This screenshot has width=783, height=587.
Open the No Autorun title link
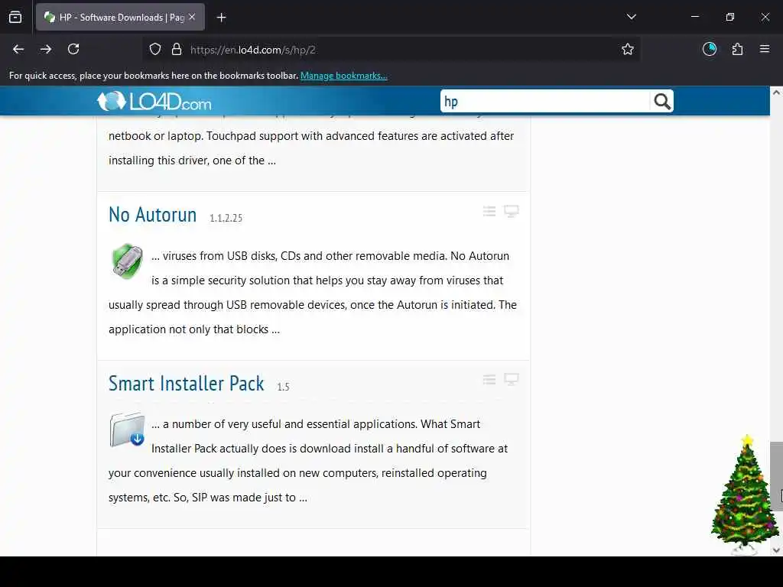[152, 215]
